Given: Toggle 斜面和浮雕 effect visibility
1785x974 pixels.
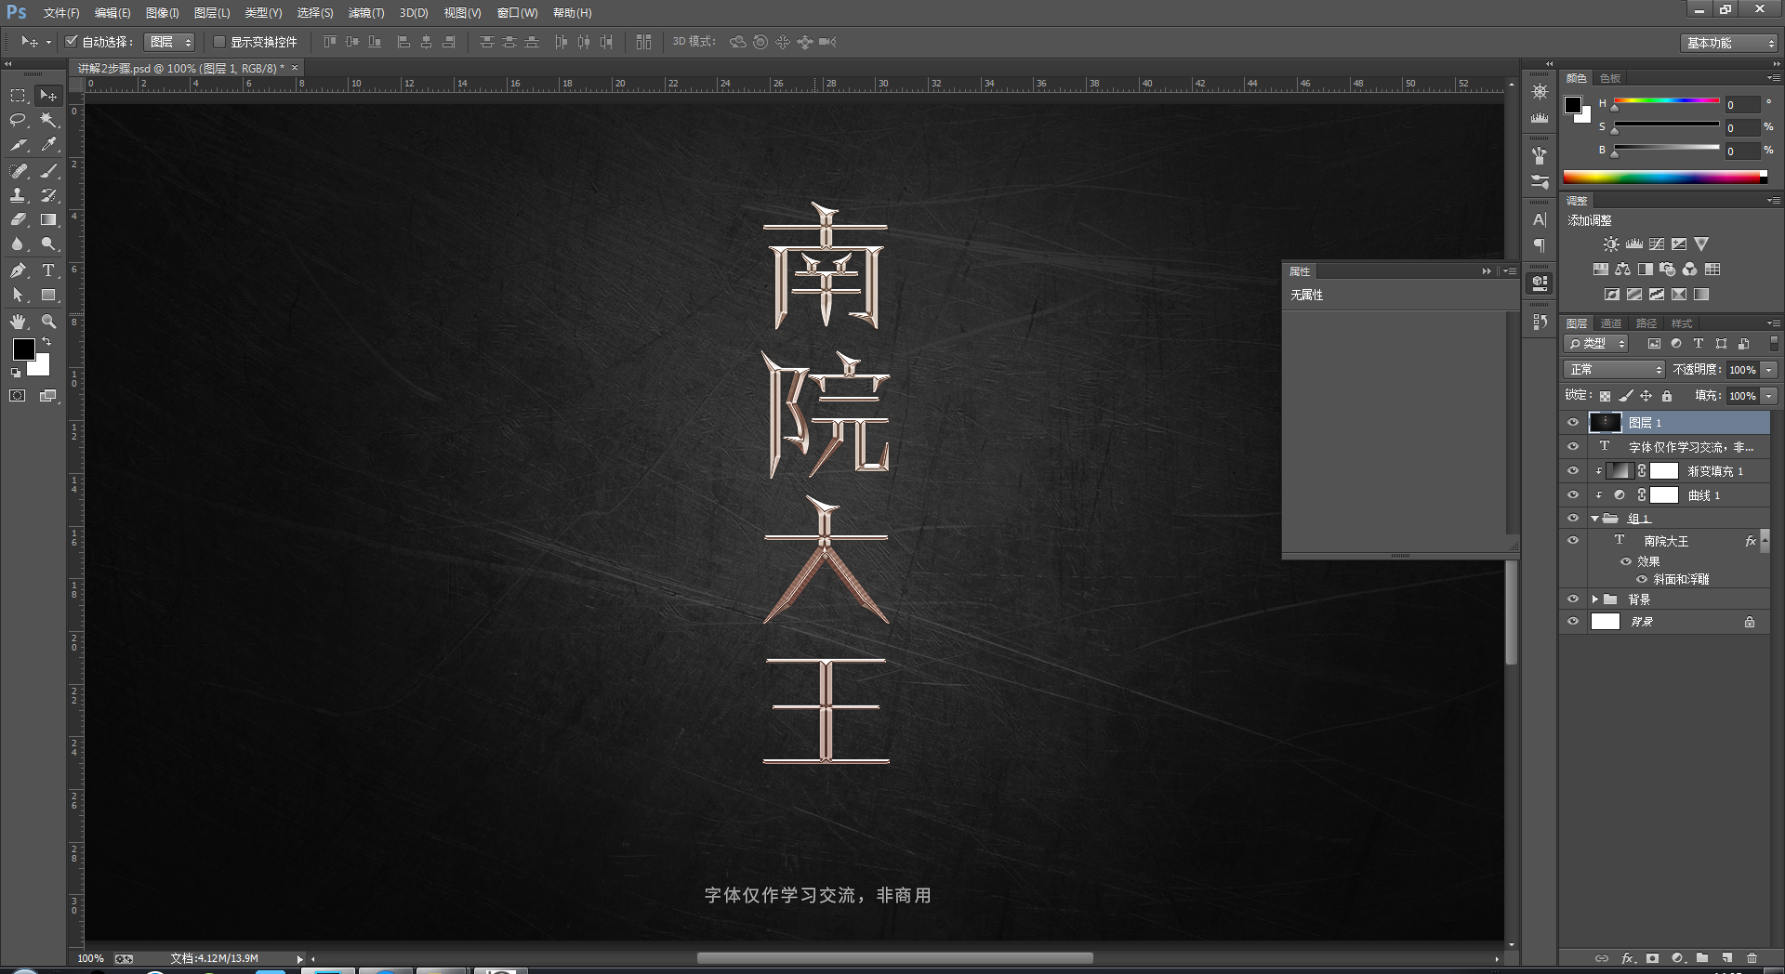Looking at the screenshot, I should point(1642,579).
